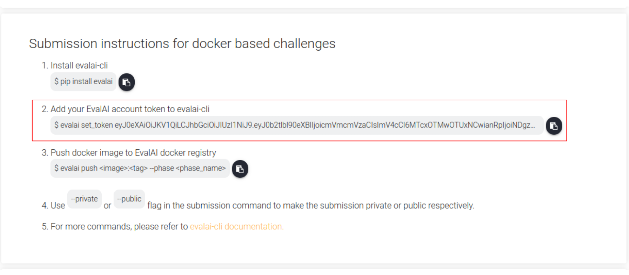Click the '$ pip install evalai' code snippet
This screenshot has height=275, width=629.
coord(83,82)
